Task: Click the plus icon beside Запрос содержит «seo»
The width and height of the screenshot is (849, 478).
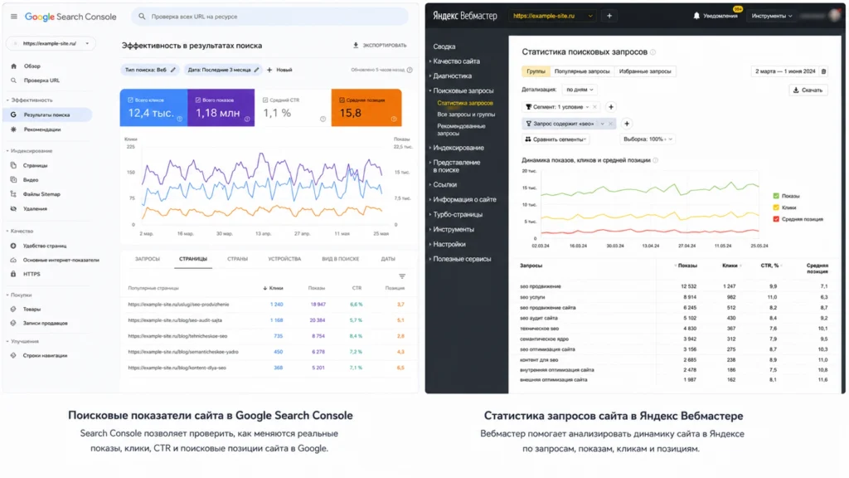Action: pos(627,124)
